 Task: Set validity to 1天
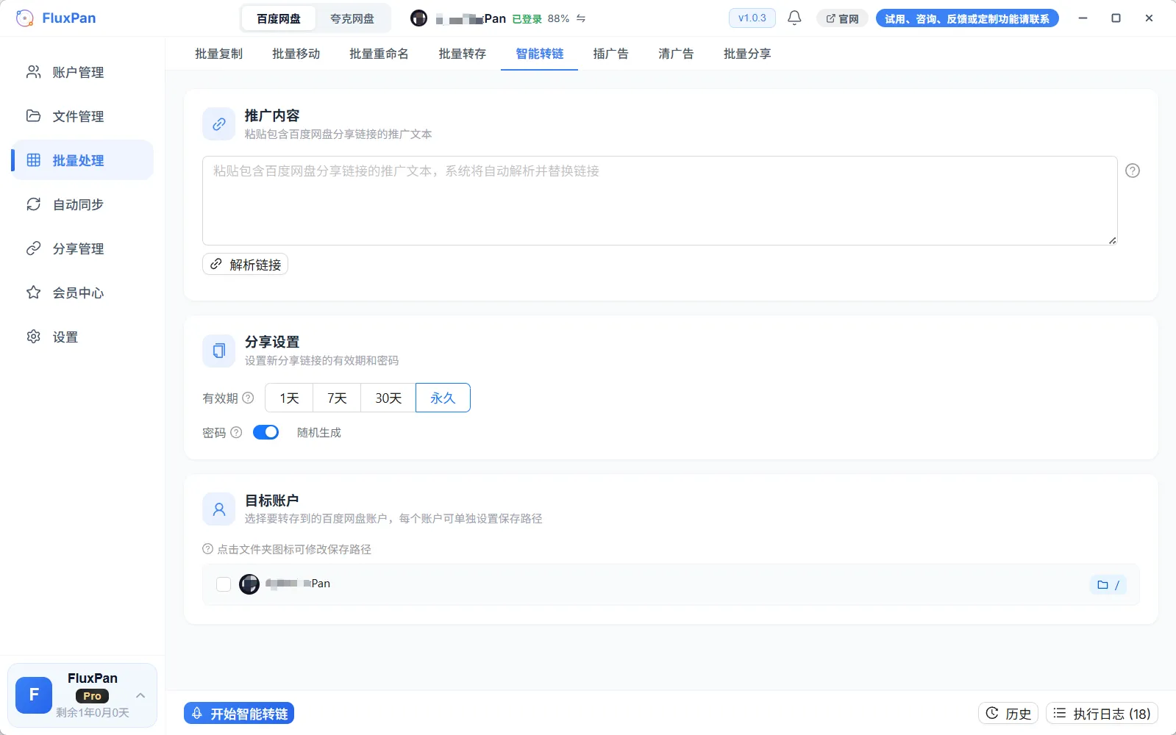tap(289, 398)
